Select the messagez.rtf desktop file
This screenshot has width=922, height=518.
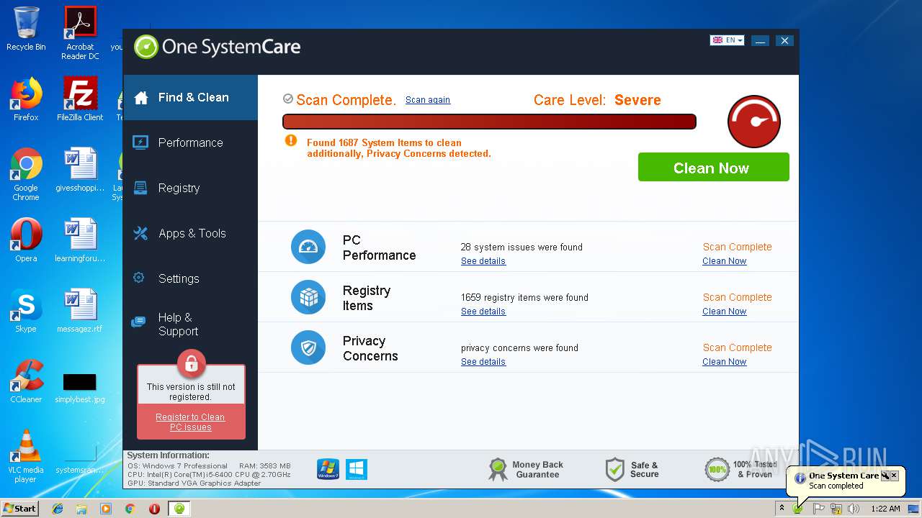pos(80,311)
